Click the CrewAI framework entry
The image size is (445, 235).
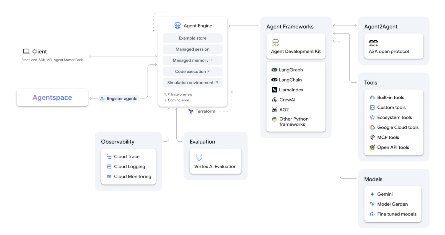(283, 100)
